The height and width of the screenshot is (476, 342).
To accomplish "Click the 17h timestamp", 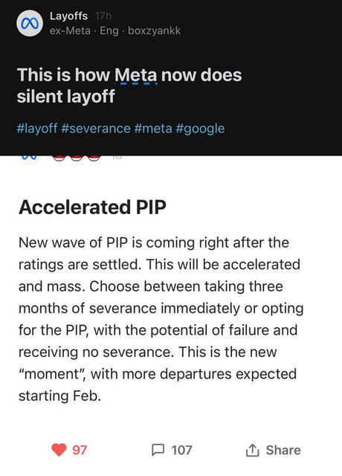I will [103, 16].
